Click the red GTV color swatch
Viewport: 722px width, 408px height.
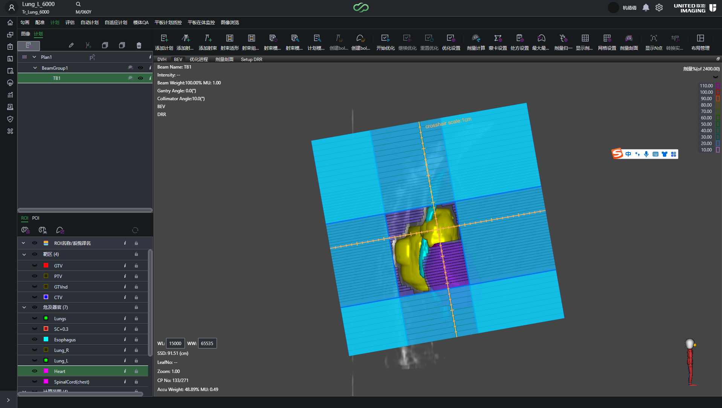[46, 266]
